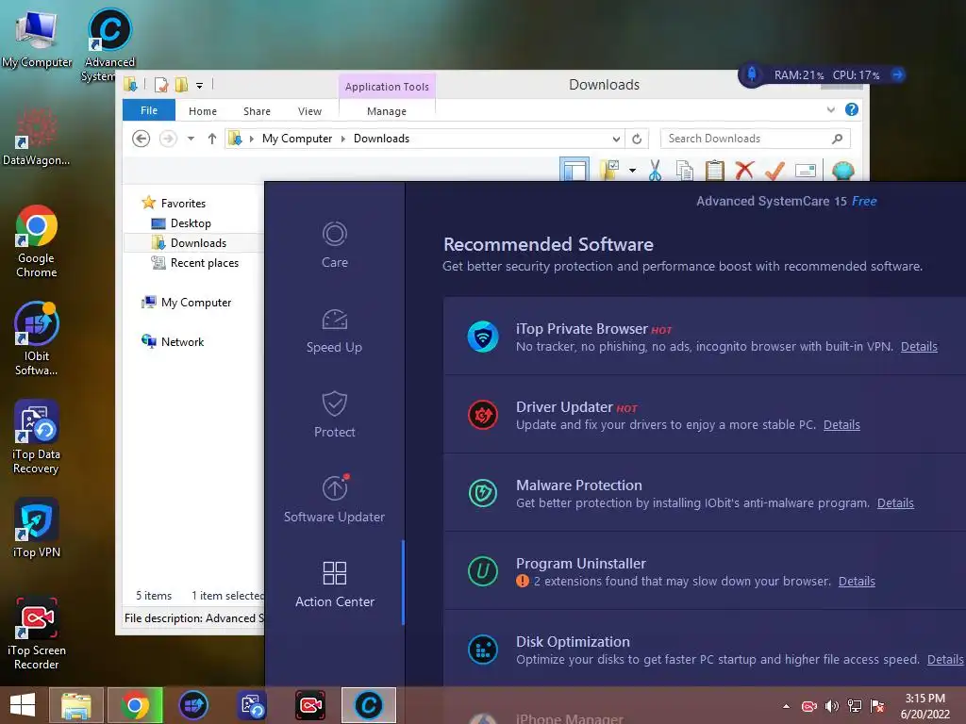Image resolution: width=966 pixels, height=724 pixels.
Task: Click new folder icon in quick access toolbar
Action: [x=181, y=85]
